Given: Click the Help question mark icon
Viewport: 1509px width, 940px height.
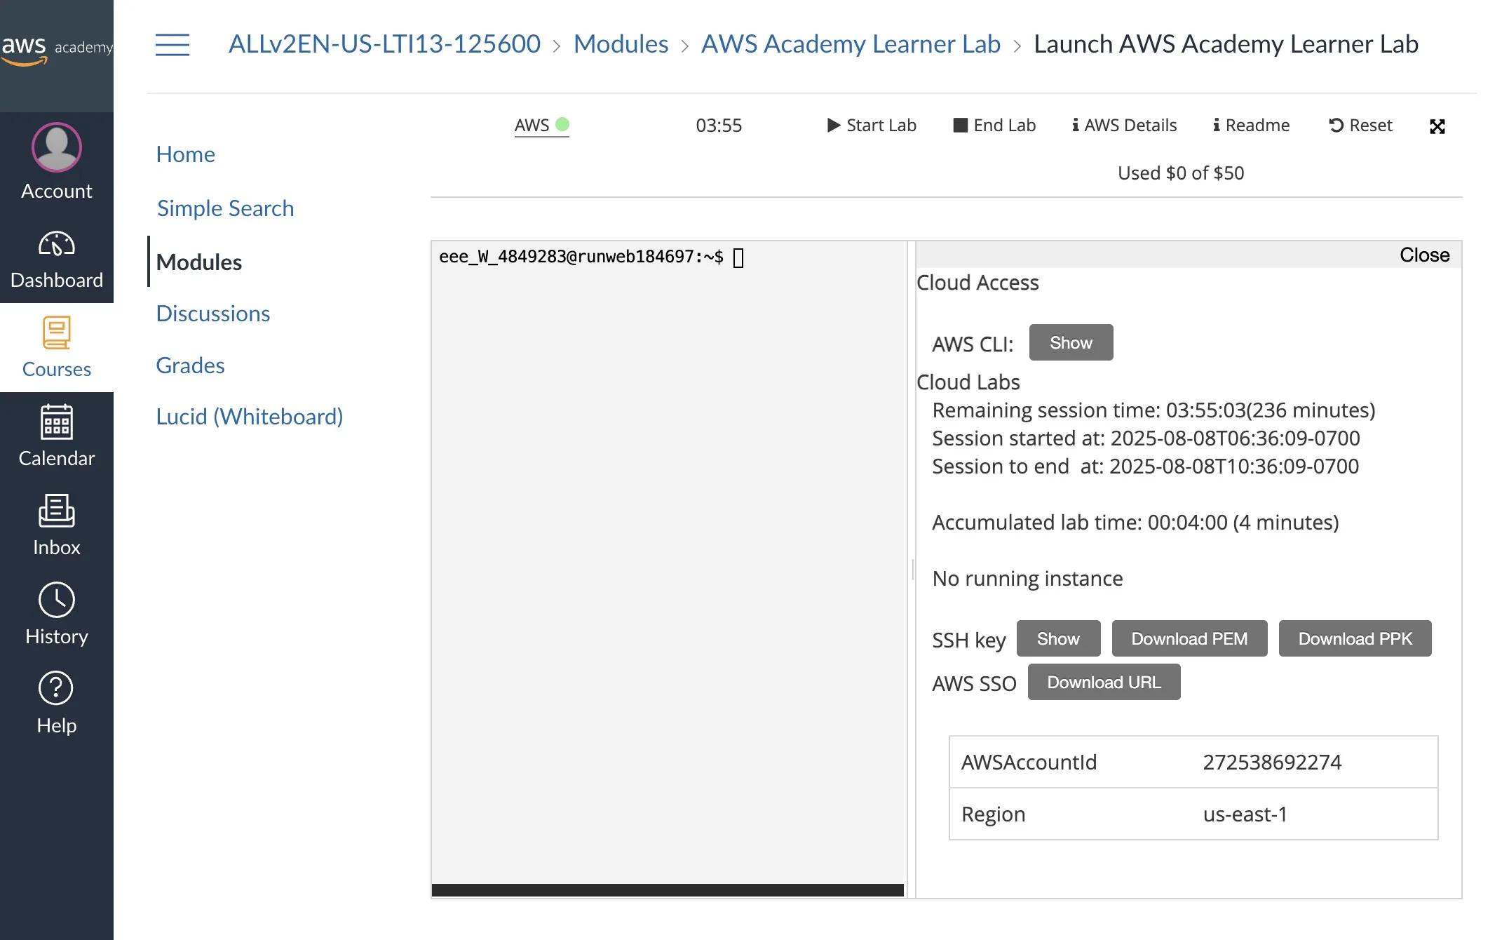Looking at the screenshot, I should tap(56, 689).
